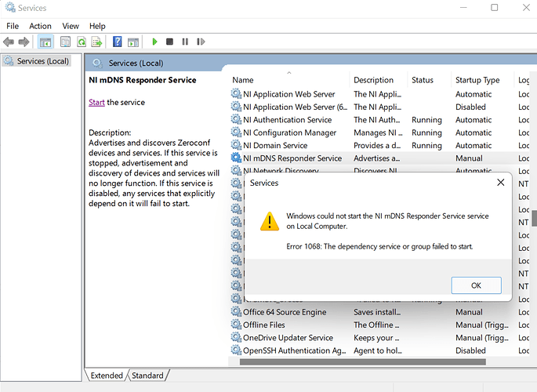Click the Forward arrow toolbar icon
This screenshot has width=537, height=392.
24,42
